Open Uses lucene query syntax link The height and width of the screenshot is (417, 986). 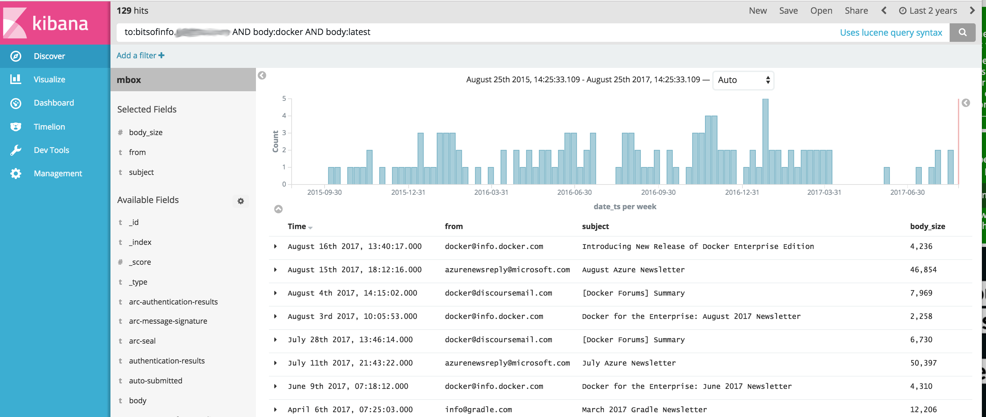click(891, 33)
